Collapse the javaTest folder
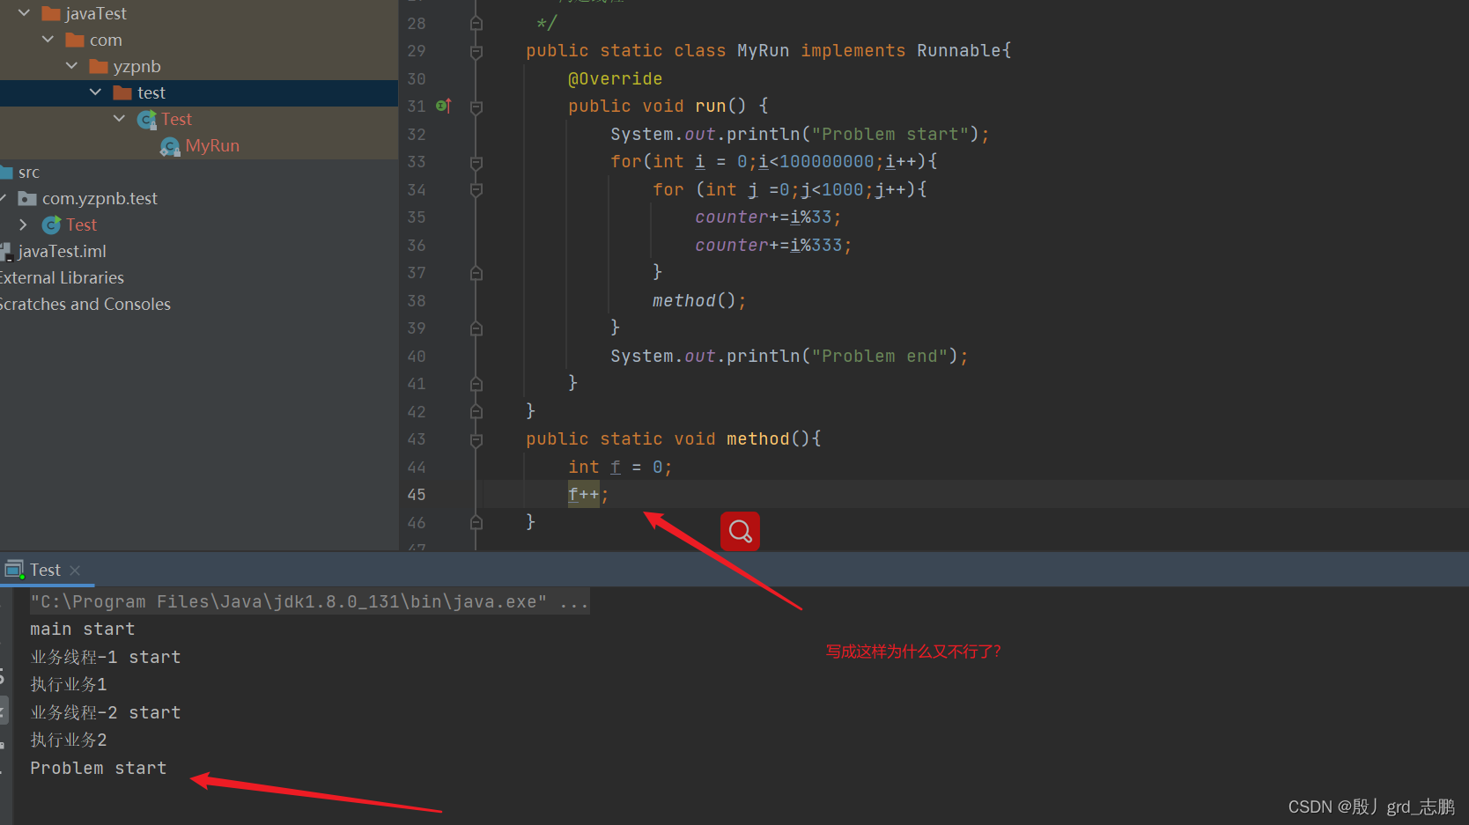The image size is (1469, 825). click(x=24, y=13)
